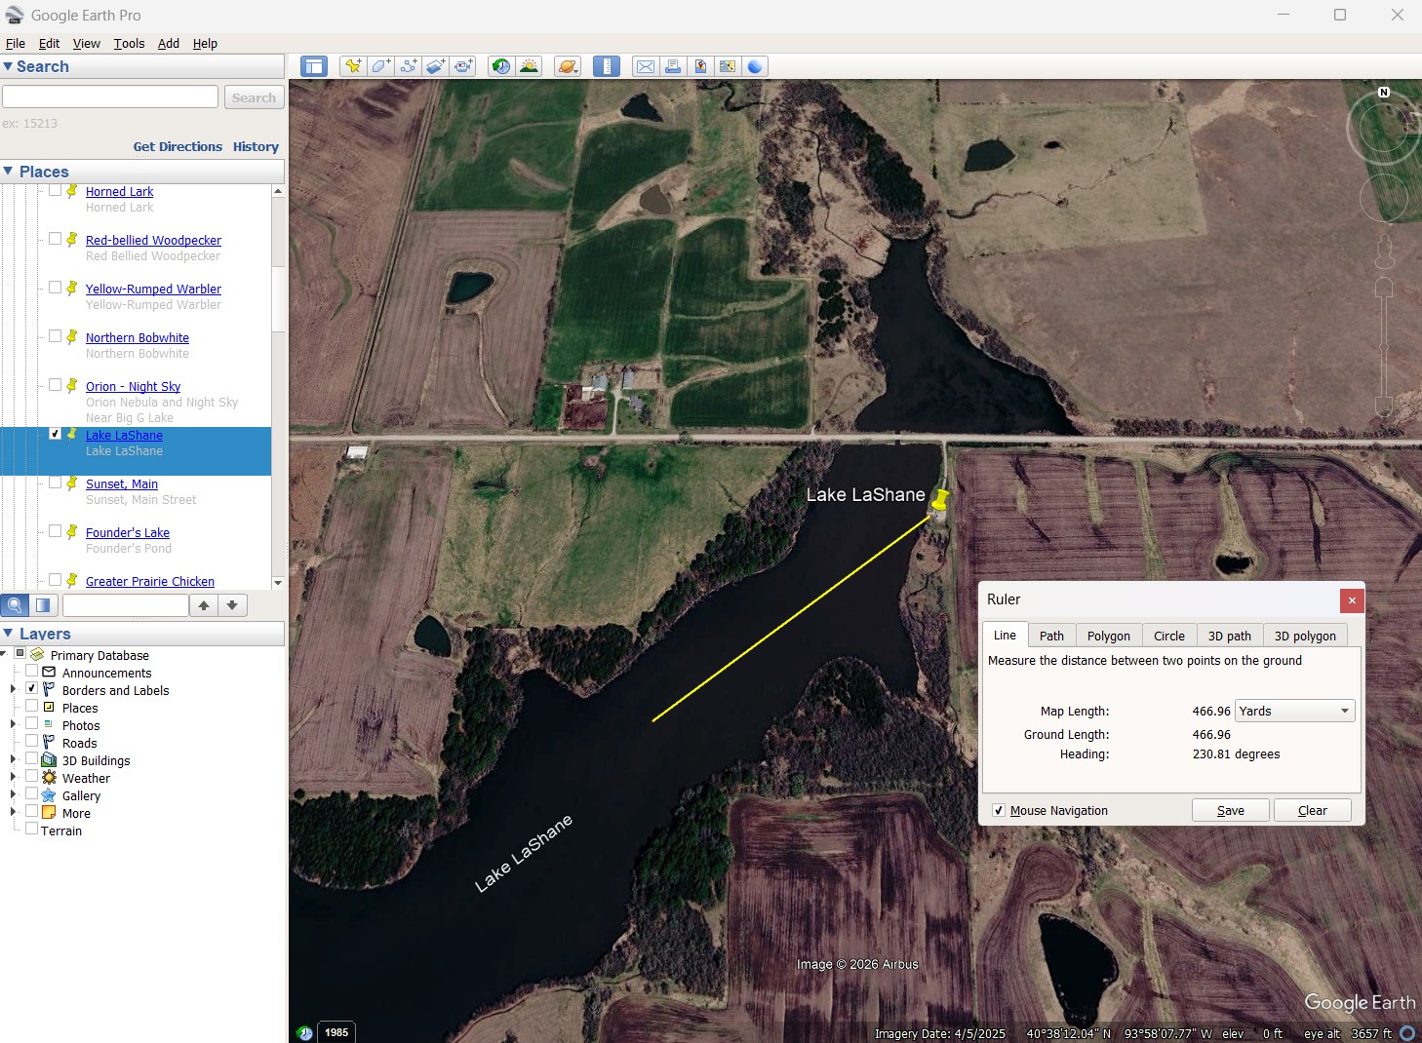Open the Tools menu
The image size is (1422, 1043).
click(x=129, y=44)
